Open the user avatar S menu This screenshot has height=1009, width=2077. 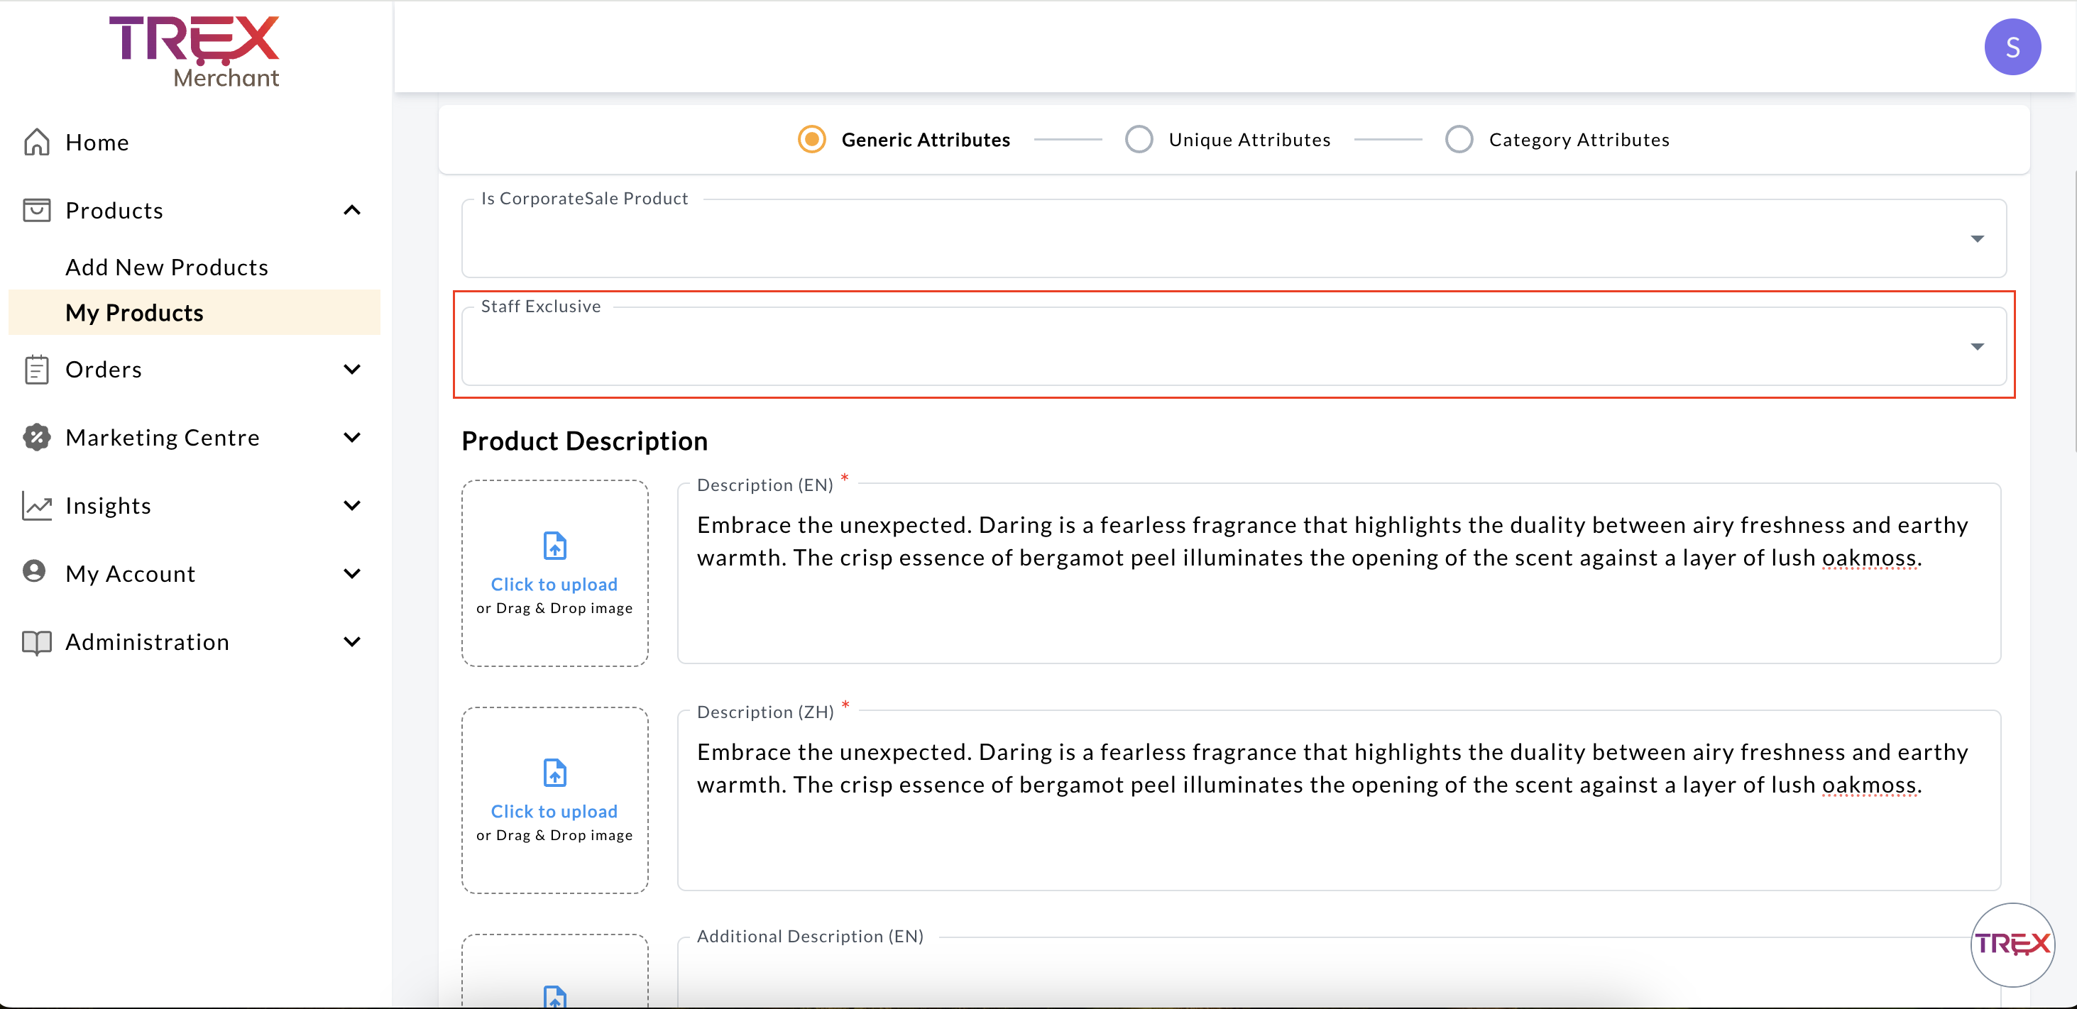coord(2011,47)
